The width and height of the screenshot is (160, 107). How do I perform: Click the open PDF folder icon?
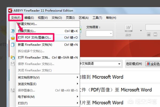12,38
